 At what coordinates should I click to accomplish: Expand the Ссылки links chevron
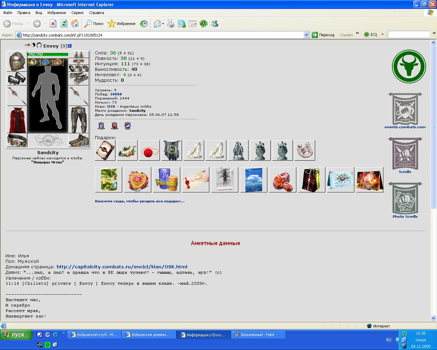click(x=357, y=33)
